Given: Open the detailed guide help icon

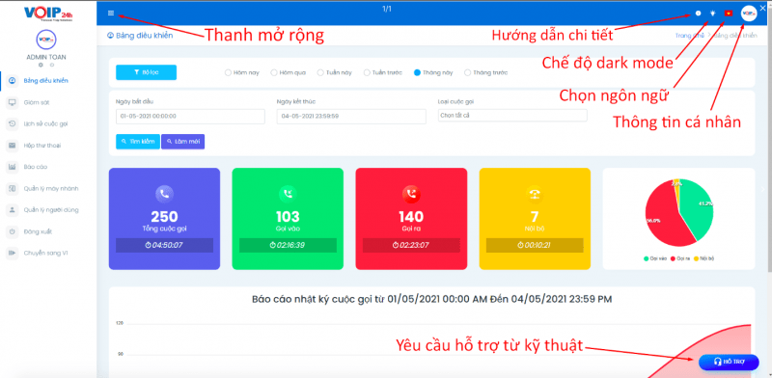Looking at the screenshot, I should click(698, 13).
